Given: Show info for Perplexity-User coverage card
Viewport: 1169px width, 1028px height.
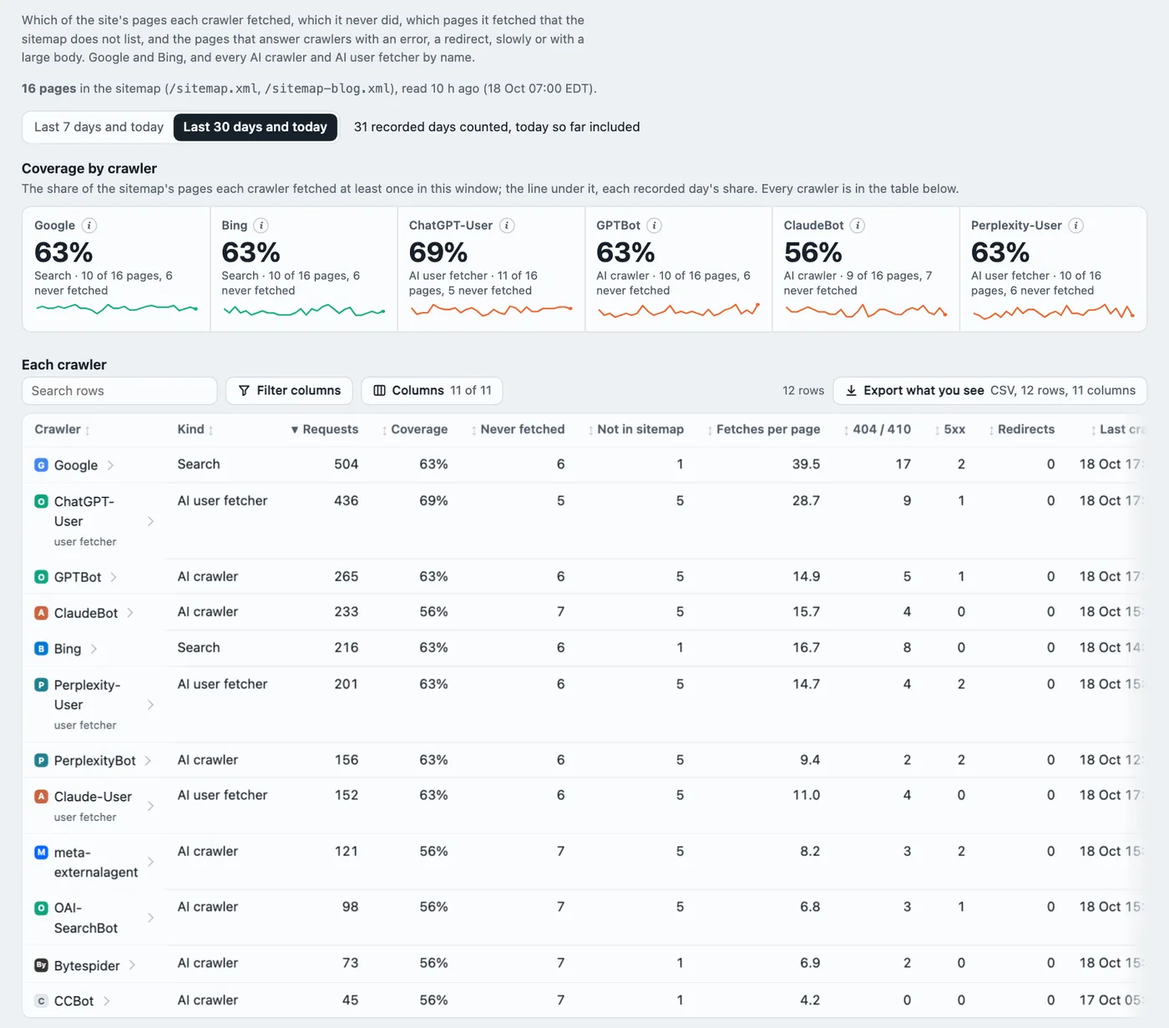Looking at the screenshot, I should [1076, 225].
